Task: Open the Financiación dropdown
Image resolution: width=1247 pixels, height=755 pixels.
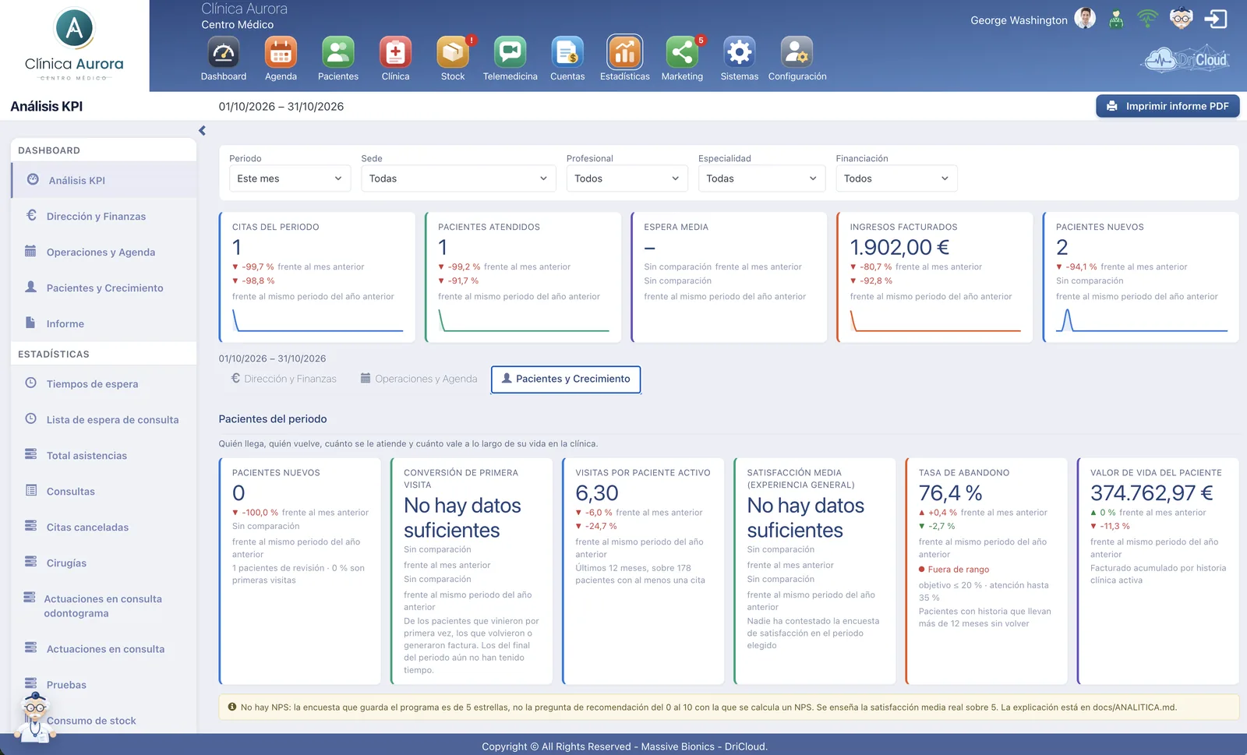Action: (x=896, y=178)
